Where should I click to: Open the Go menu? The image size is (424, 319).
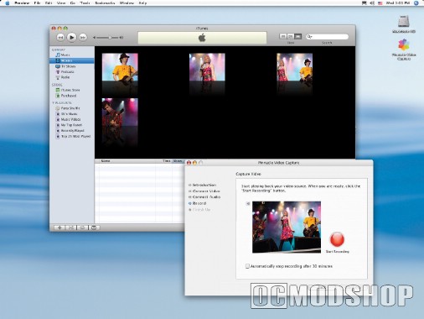[73, 3]
